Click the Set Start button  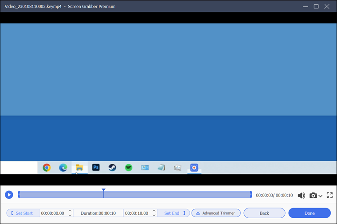(x=23, y=213)
